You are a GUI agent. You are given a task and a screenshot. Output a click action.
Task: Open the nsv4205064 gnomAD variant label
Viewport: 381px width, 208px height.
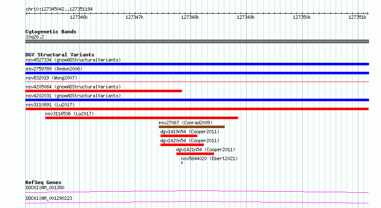coord(73,87)
